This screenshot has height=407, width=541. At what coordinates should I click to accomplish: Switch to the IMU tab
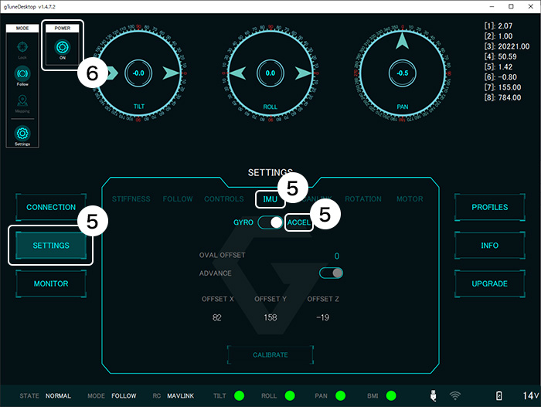coord(270,199)
